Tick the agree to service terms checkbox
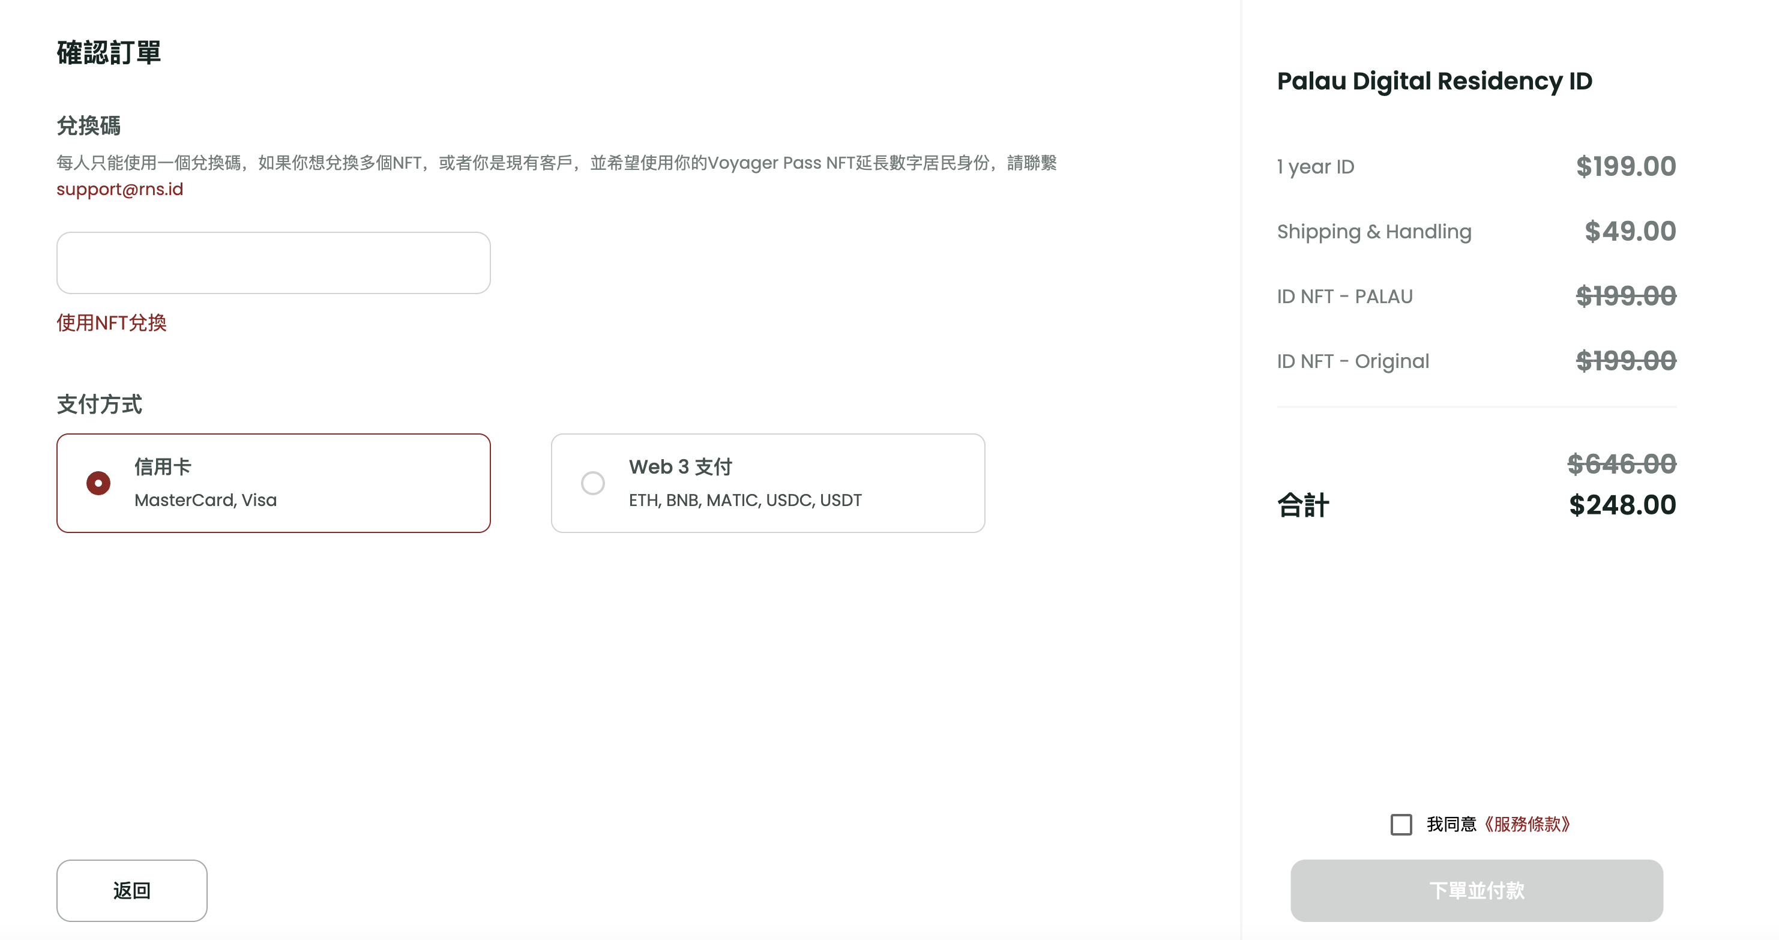1779x940 pixels. pyautogui.click(x=1400, y=824)
